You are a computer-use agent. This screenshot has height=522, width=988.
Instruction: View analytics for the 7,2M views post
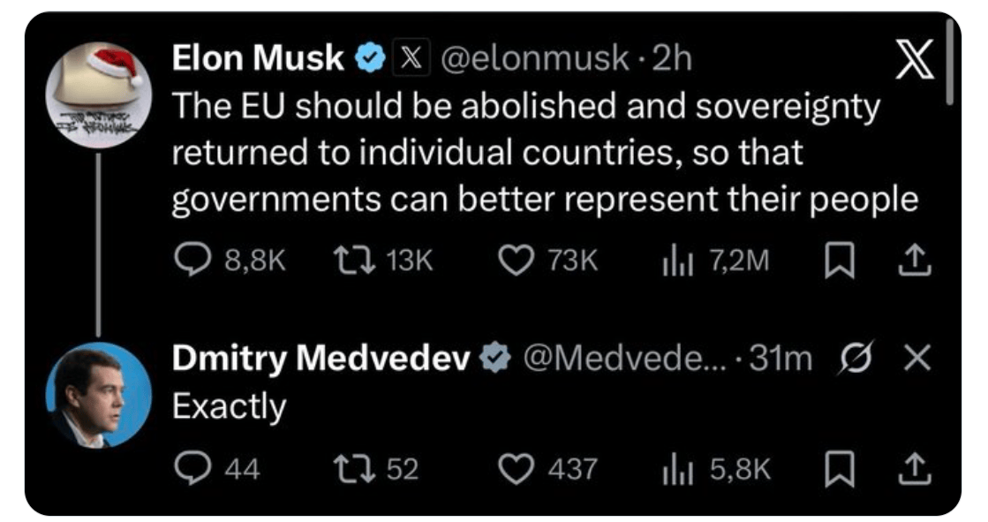pos(675,260)
